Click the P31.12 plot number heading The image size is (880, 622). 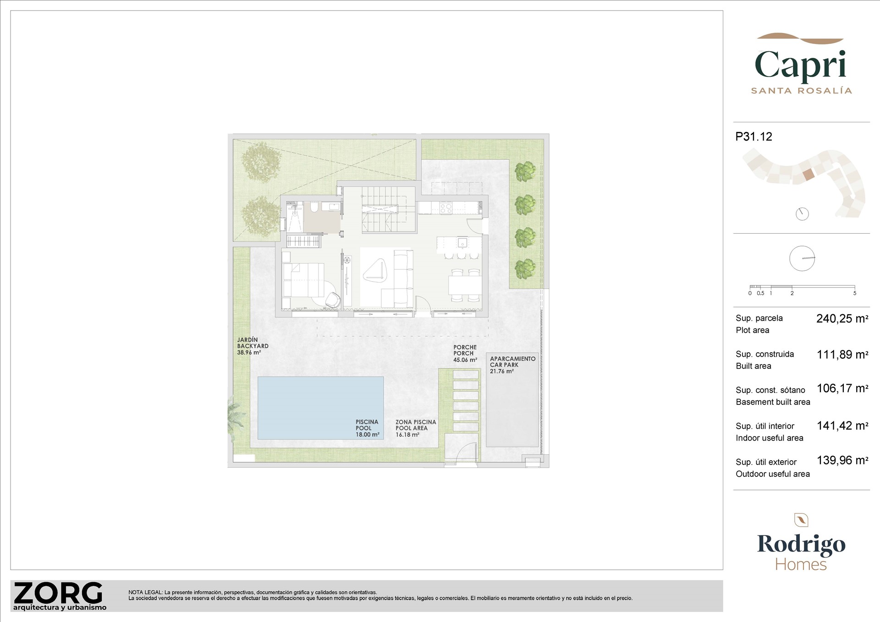[753, 136]
